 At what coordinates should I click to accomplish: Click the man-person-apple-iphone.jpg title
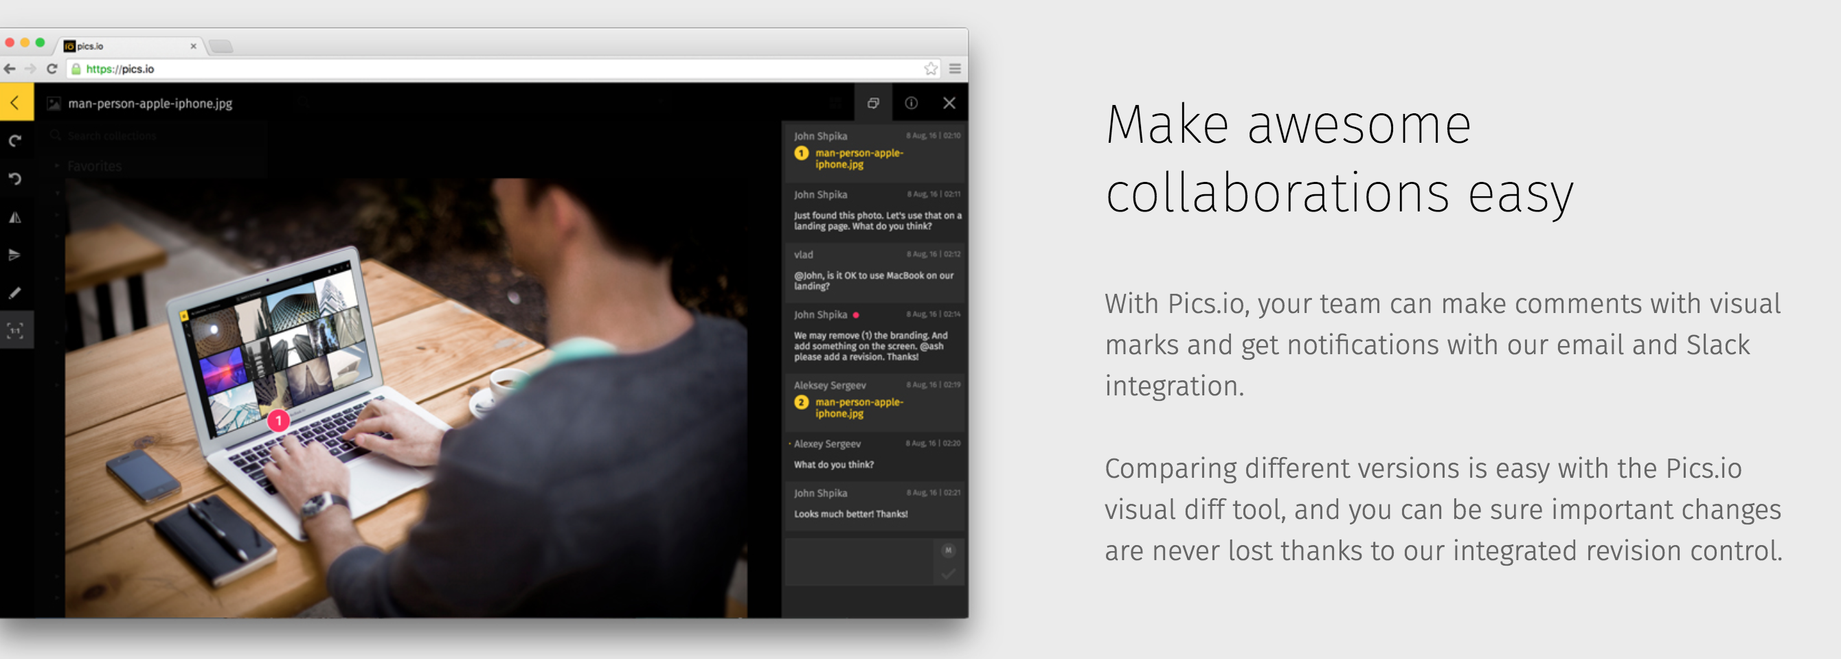[x=150, y=104]
